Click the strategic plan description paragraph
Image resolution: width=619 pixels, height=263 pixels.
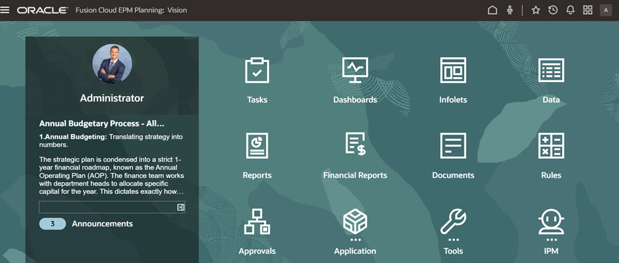tap(112, 175)
